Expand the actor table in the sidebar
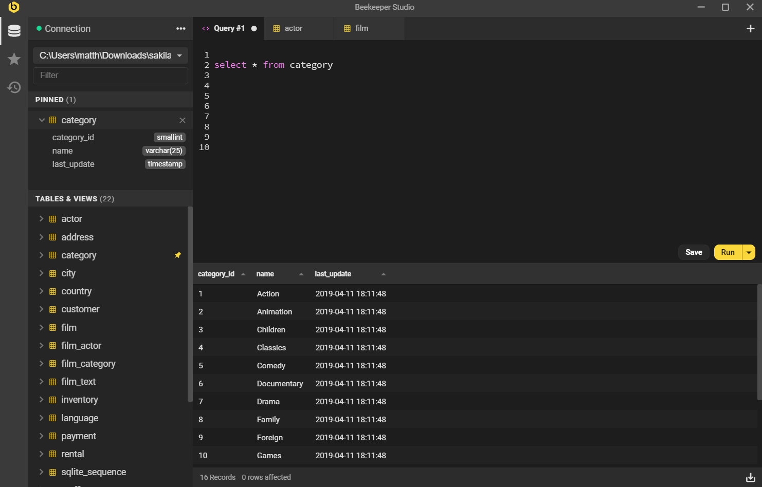 42,218
